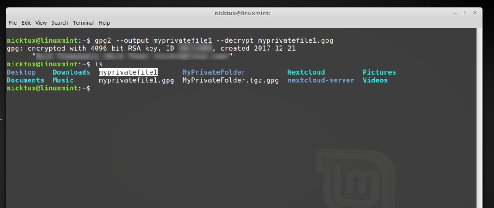Maximize the terminal window
This screenshot has width=494, height=208.
click(465, 13)
